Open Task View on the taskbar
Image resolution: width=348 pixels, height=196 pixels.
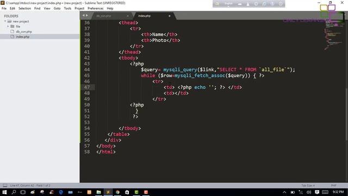click(x=23, y=192)
